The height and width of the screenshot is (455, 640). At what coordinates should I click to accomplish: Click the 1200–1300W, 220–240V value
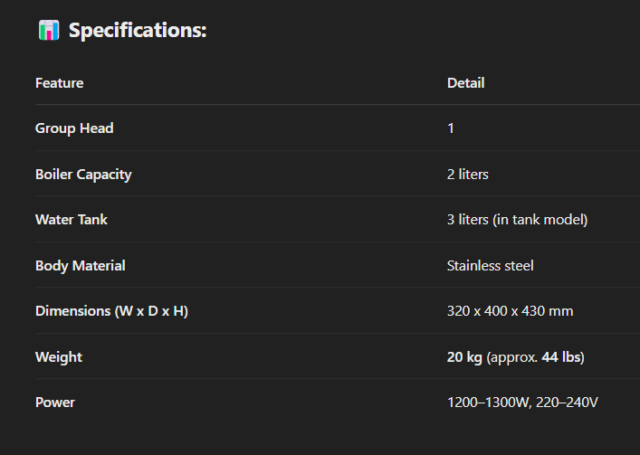[x=523, y=403]
